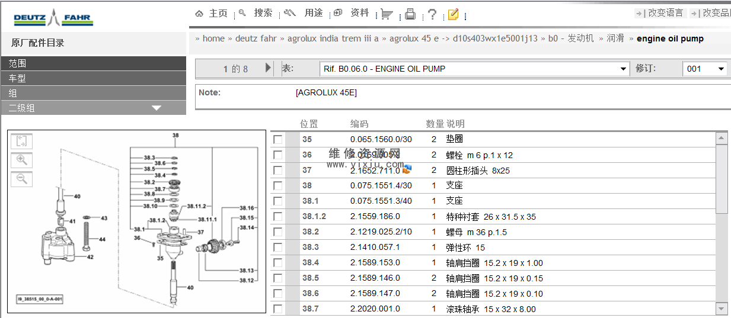Click the parts list scrollbar down arrow
Image resolution: width=731 pixels, height=318 pixels.
(x=722, y=309)
